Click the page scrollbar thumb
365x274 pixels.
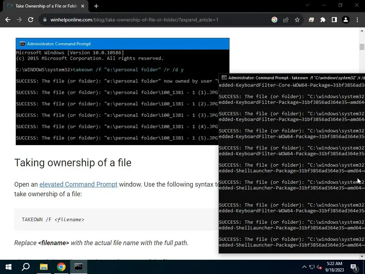[x=362, y=47]
